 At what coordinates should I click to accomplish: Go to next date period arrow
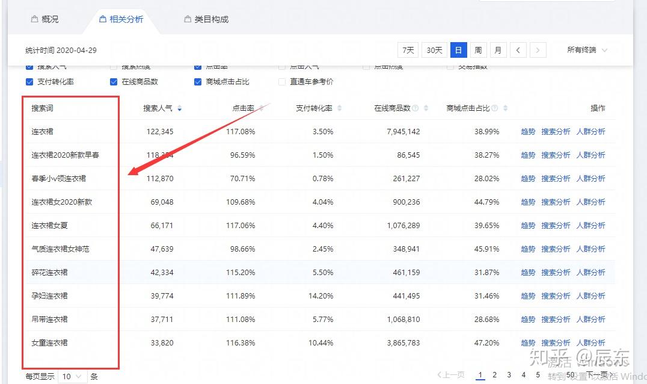click(538, 50)
